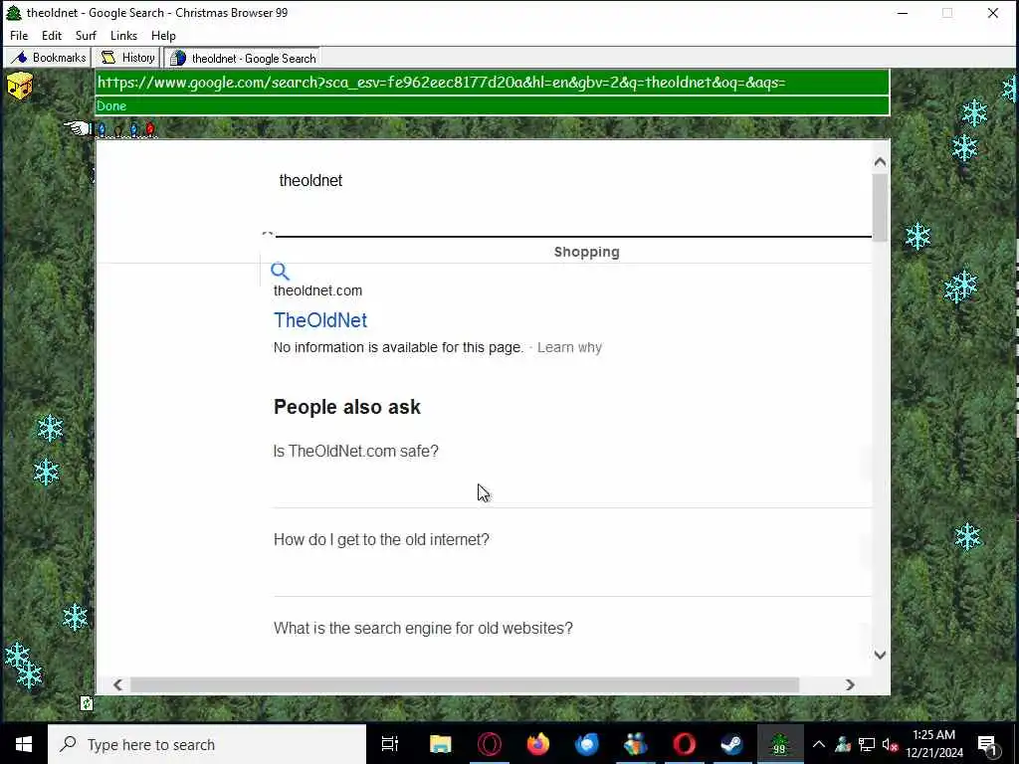This screenshot has width=1019, height=764.
Task: Open the File menu
Action: pyautogui.click(x=19, y=36)
